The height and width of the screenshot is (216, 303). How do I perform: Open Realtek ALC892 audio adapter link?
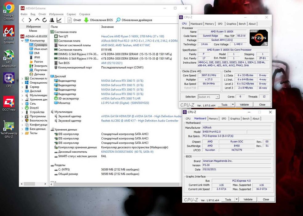[x=140, y=121]
